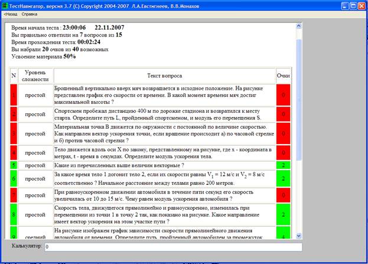Click the test duration 00:02:24

click(x=89, y=42)
